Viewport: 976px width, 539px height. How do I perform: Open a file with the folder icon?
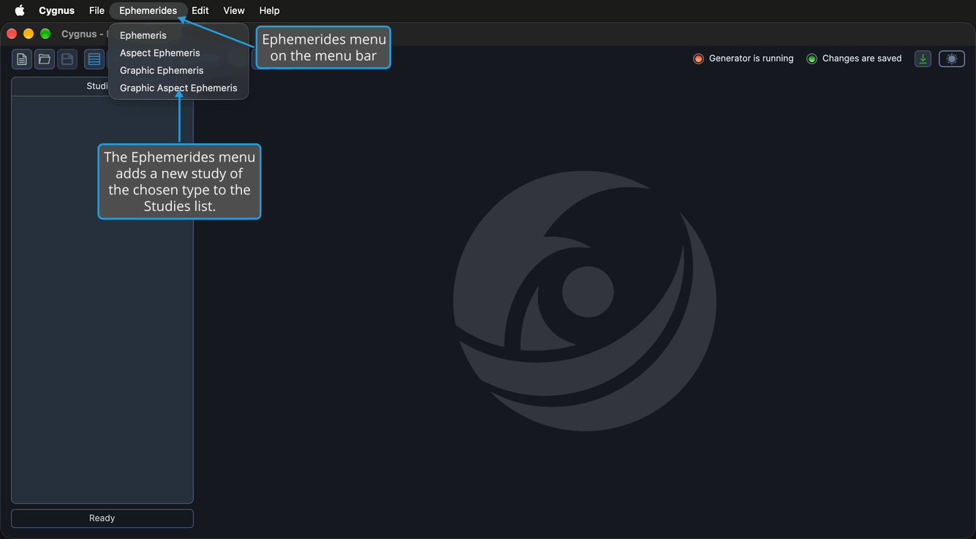(45, 59)
